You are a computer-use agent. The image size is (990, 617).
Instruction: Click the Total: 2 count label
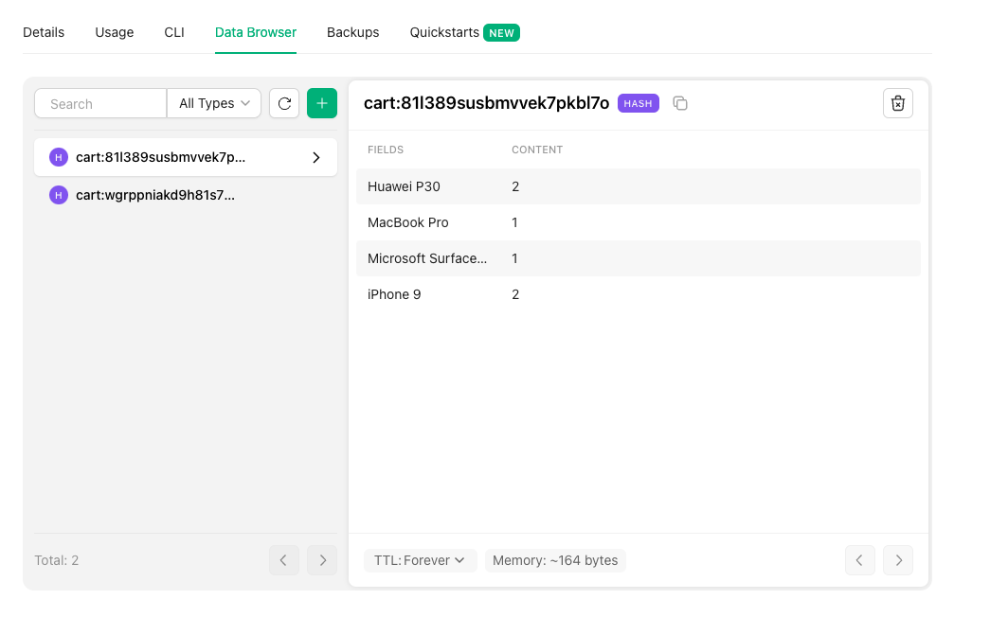coord(57,560)
